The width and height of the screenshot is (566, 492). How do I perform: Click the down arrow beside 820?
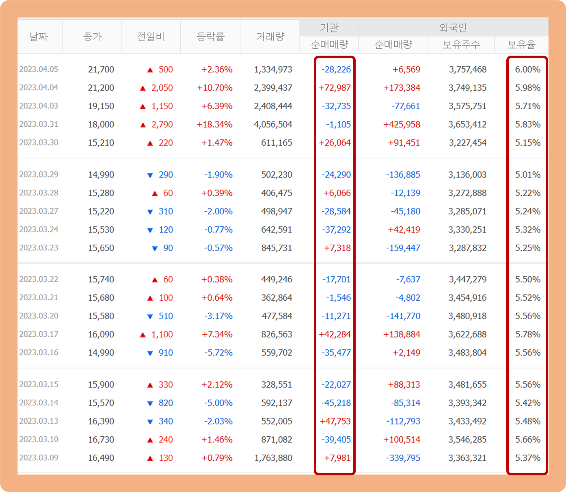click(x=150, y=403)
